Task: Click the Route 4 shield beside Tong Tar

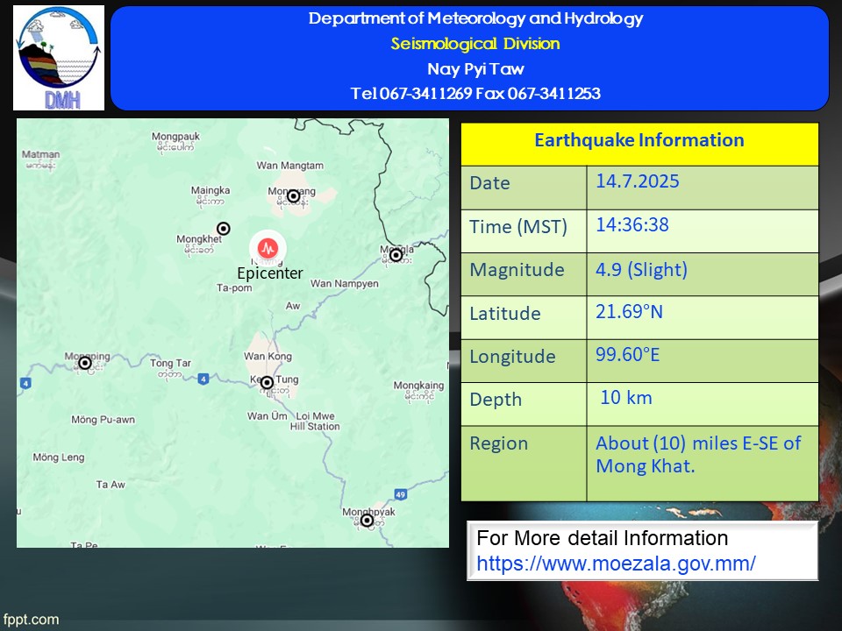Action: pyautogui.click(x=203, y=379)
